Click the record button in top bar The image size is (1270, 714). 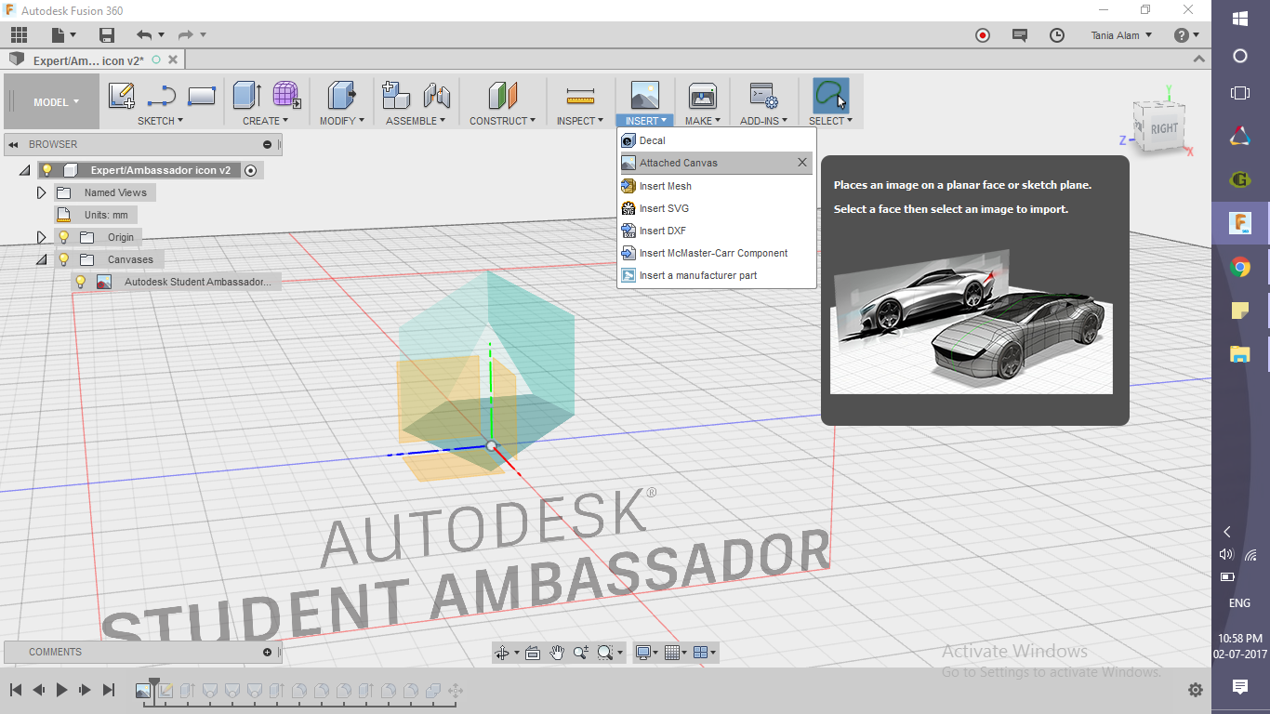(983, 35)
